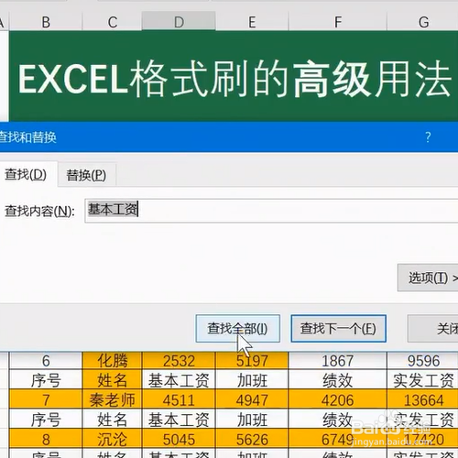This screenshot has height=458, width=458.
Task: Select cell containing 秦老师
Action: pos(113,399)
